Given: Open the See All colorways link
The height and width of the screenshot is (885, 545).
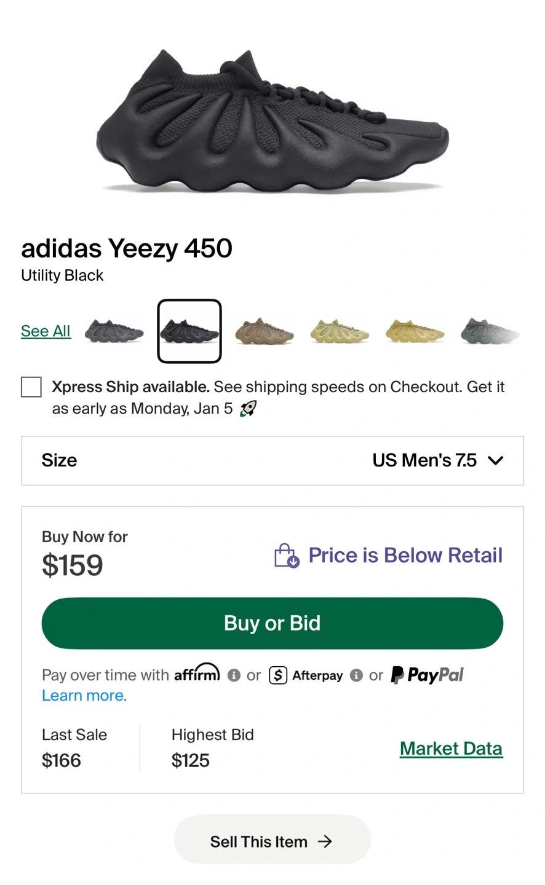Looking at the screenshot, I should pos(46,331).
